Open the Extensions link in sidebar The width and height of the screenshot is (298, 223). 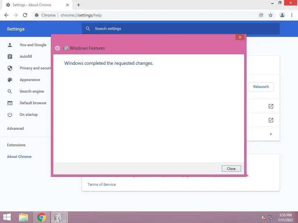16,145
